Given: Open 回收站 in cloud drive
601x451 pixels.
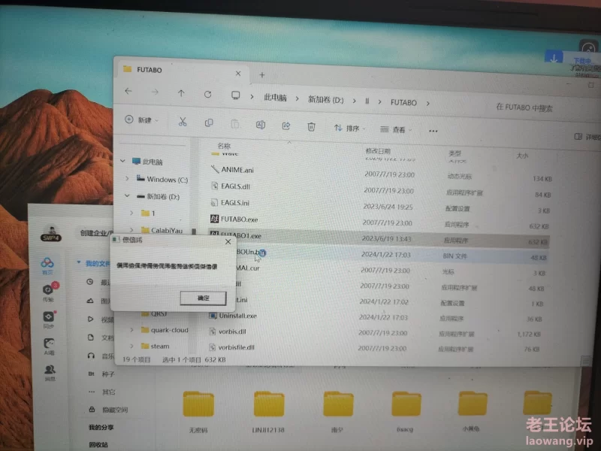Looking at the screenshot, I should point(98,444).
